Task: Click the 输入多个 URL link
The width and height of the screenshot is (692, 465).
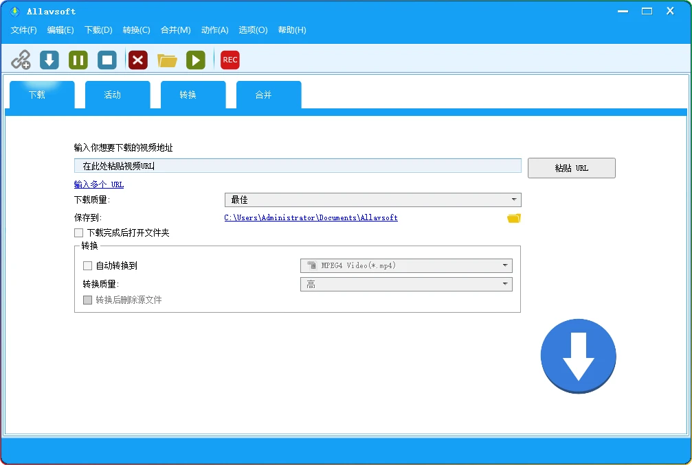Action: [99, 184]
